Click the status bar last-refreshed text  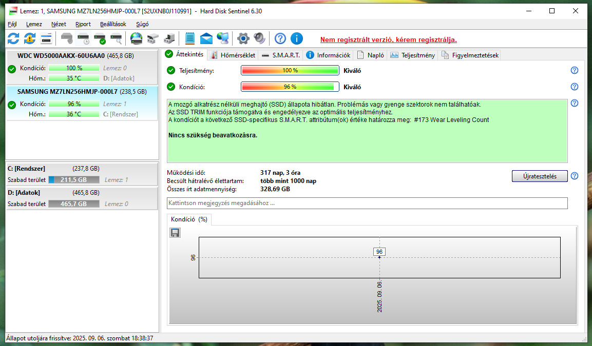(x=80, y=338)
